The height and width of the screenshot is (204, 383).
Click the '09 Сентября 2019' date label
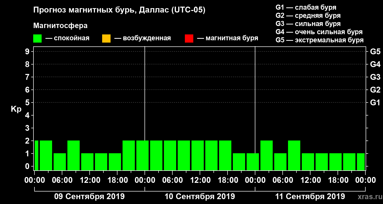[x=89, y=197]
